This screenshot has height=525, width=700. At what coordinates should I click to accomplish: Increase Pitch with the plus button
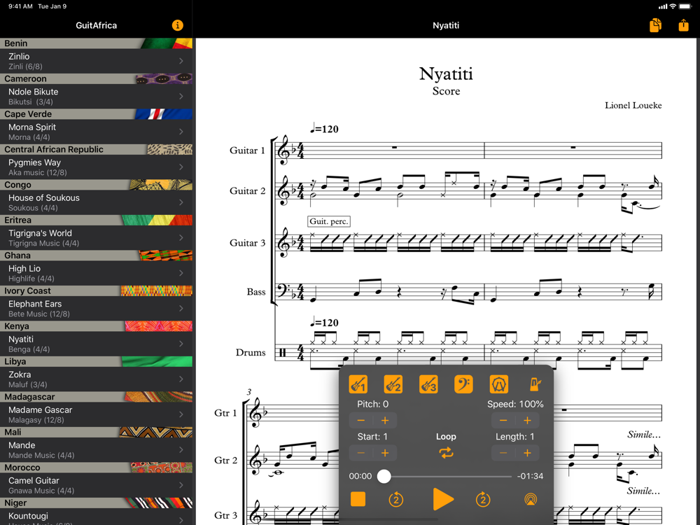coord(385,420)
